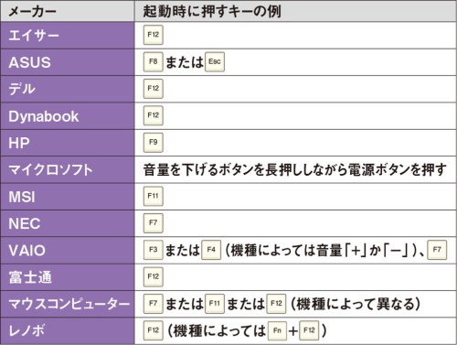Screen dimensions: 457x345
Task: Select the HP manufacturer cell
Action: [x=68, y=143]
